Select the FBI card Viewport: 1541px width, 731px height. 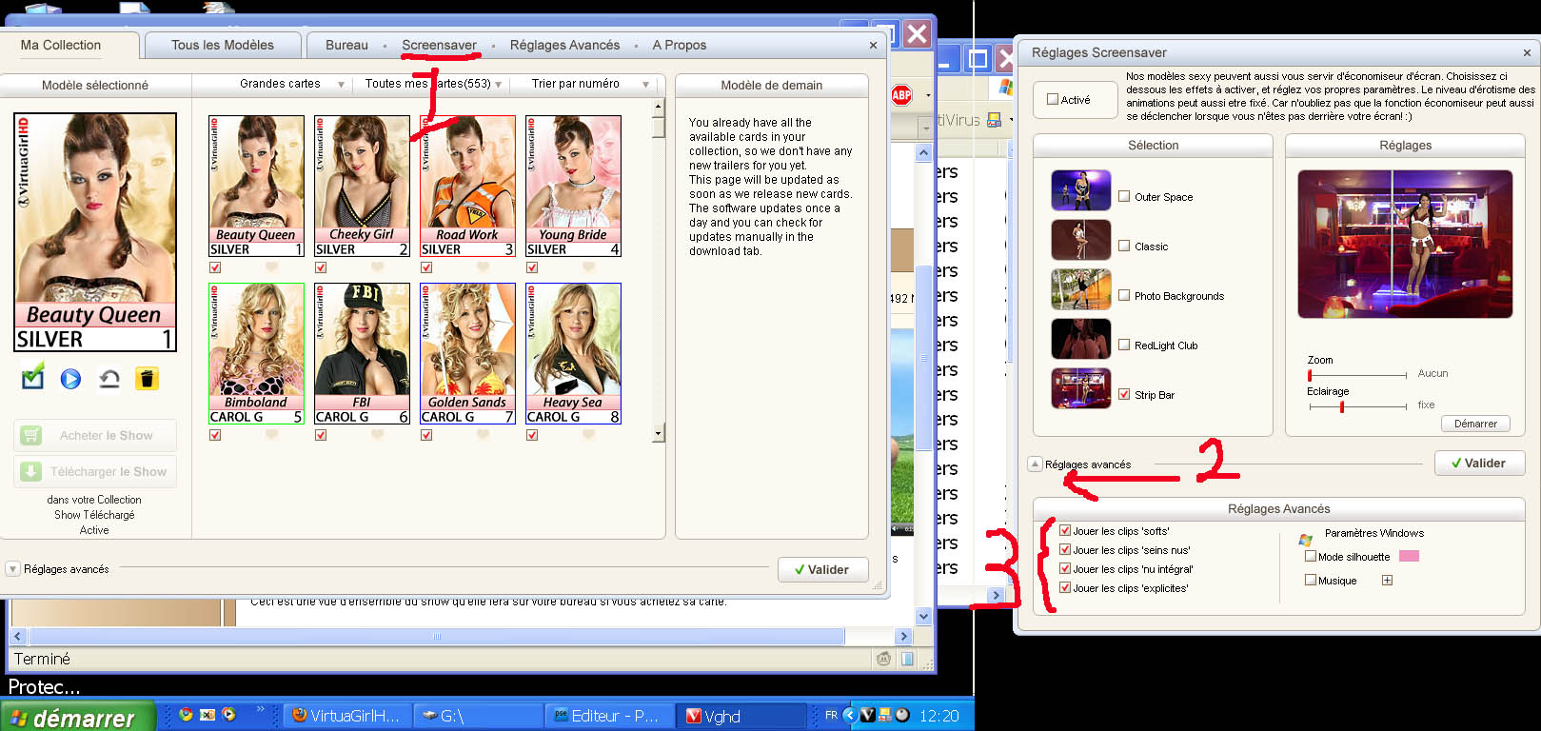tap(362, 353)
